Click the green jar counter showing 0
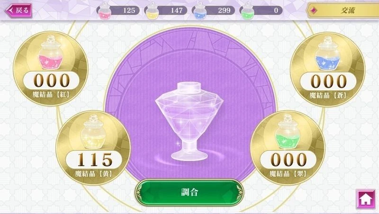379x214 pixels. 261,10
